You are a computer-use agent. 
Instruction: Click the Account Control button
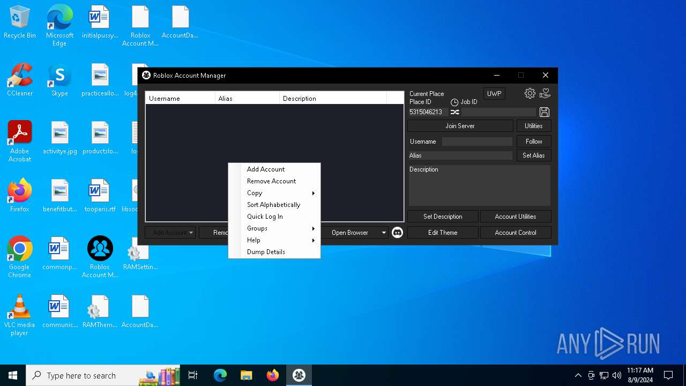[x=516, y=233]
